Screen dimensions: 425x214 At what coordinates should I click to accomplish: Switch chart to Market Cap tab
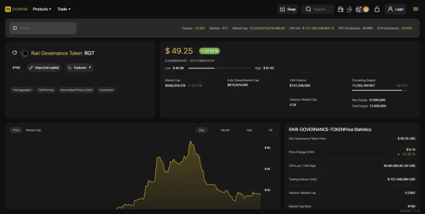(33, 130)
